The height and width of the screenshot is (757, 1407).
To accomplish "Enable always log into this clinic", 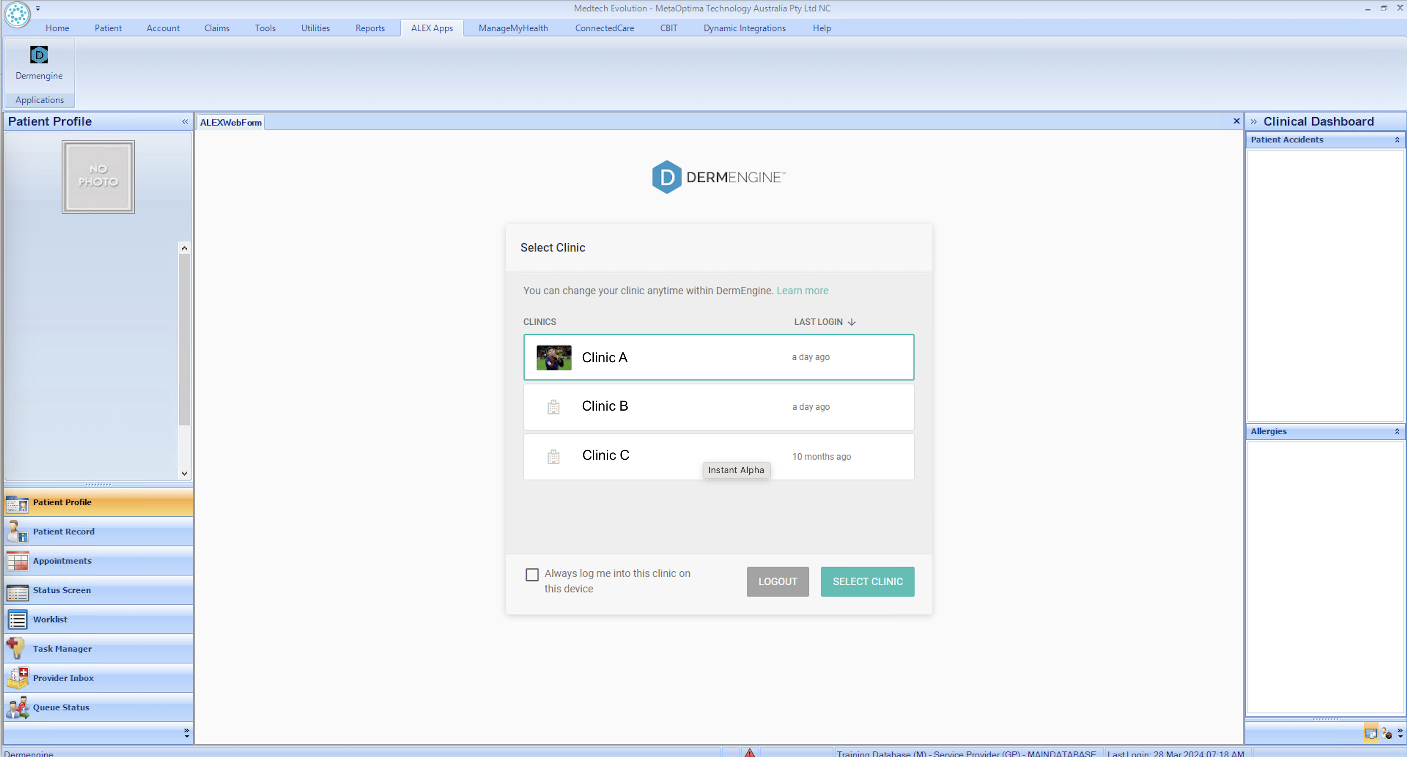I will click(x=531, y=574).
